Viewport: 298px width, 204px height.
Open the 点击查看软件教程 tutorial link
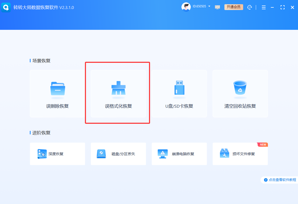[x=282, y=180]
